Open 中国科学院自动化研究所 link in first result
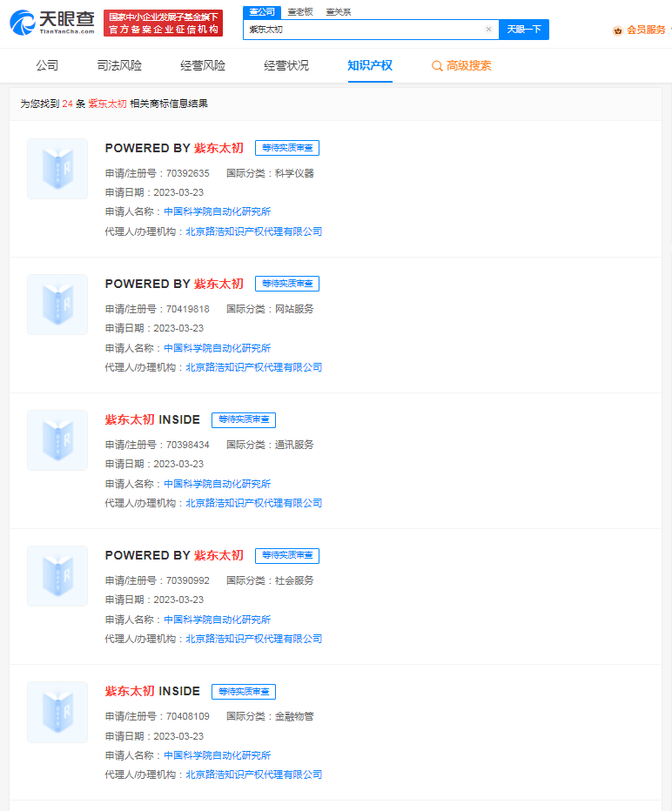The height and width of the screenshot is (811, 672). click(x=217, y=211)
